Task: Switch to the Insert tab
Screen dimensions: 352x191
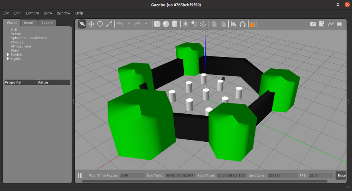Action: pyautogui.click(x=29, y=23)
